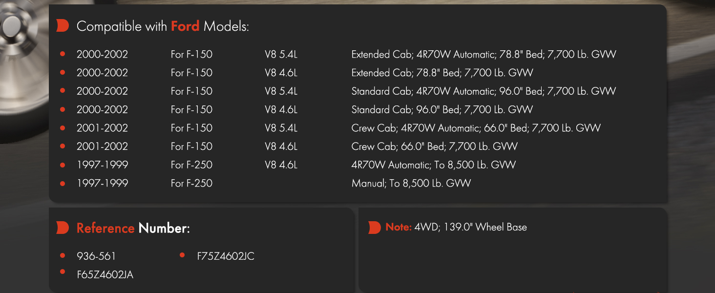Click 4R70W Automatic; To 8,500 Lb. GVW text
The image size is (715, 293).
[x=434, y=165]
